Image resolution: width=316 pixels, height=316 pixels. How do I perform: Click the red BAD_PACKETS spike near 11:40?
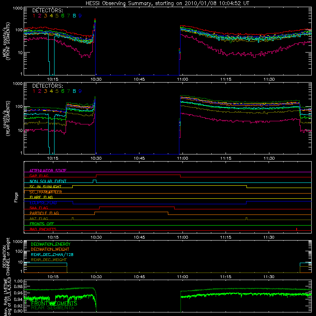coord(297,229)
